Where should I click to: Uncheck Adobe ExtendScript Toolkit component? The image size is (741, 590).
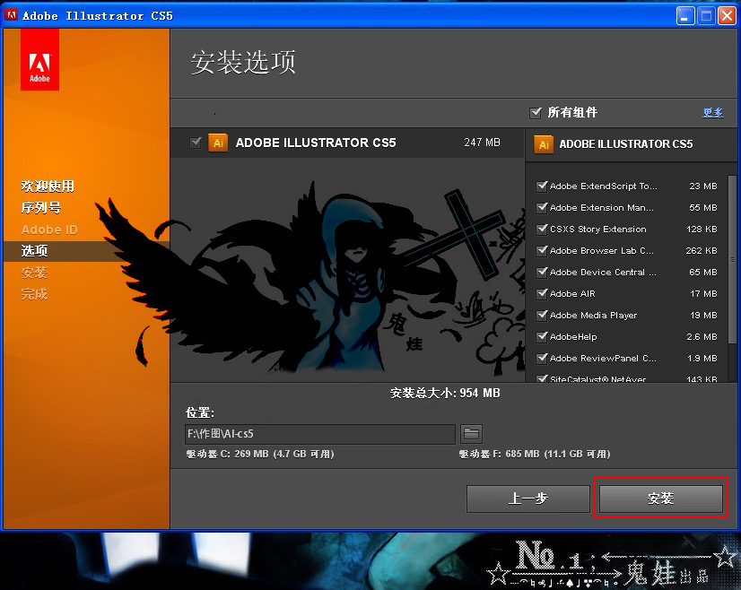pyautogui.click(x=542, y=187)
